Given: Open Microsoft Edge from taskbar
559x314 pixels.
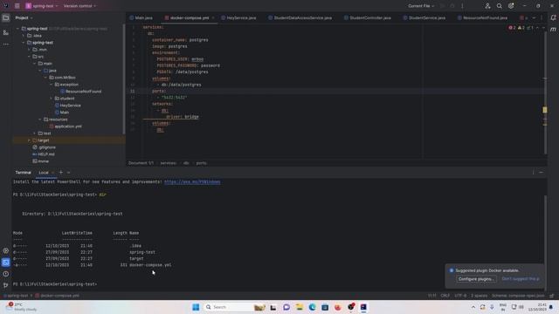Looking at the screenshot, I should [312, 307].
